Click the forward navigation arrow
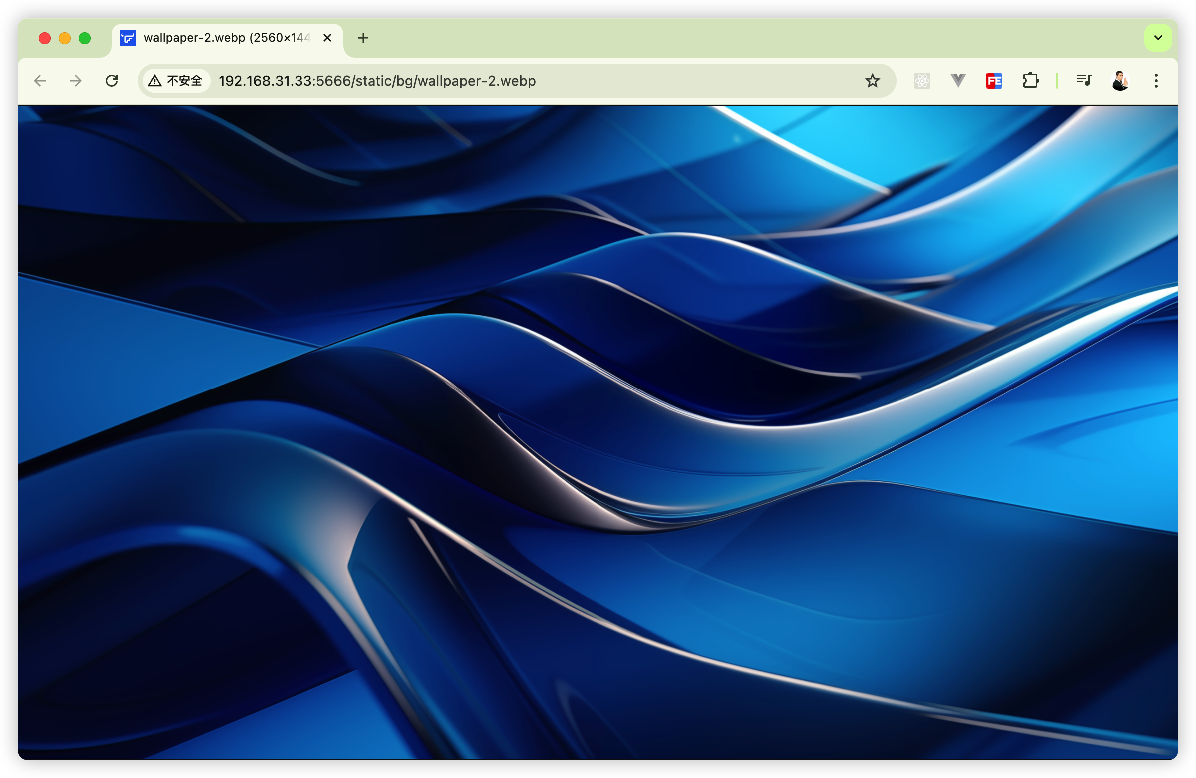Viewport: 1196px width, 778px height. point(76,81)
